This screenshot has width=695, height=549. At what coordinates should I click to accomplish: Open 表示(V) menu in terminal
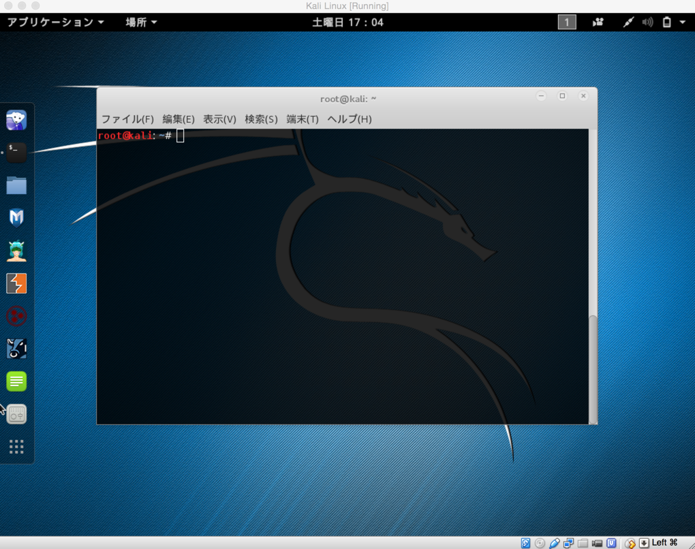[219, 119]
